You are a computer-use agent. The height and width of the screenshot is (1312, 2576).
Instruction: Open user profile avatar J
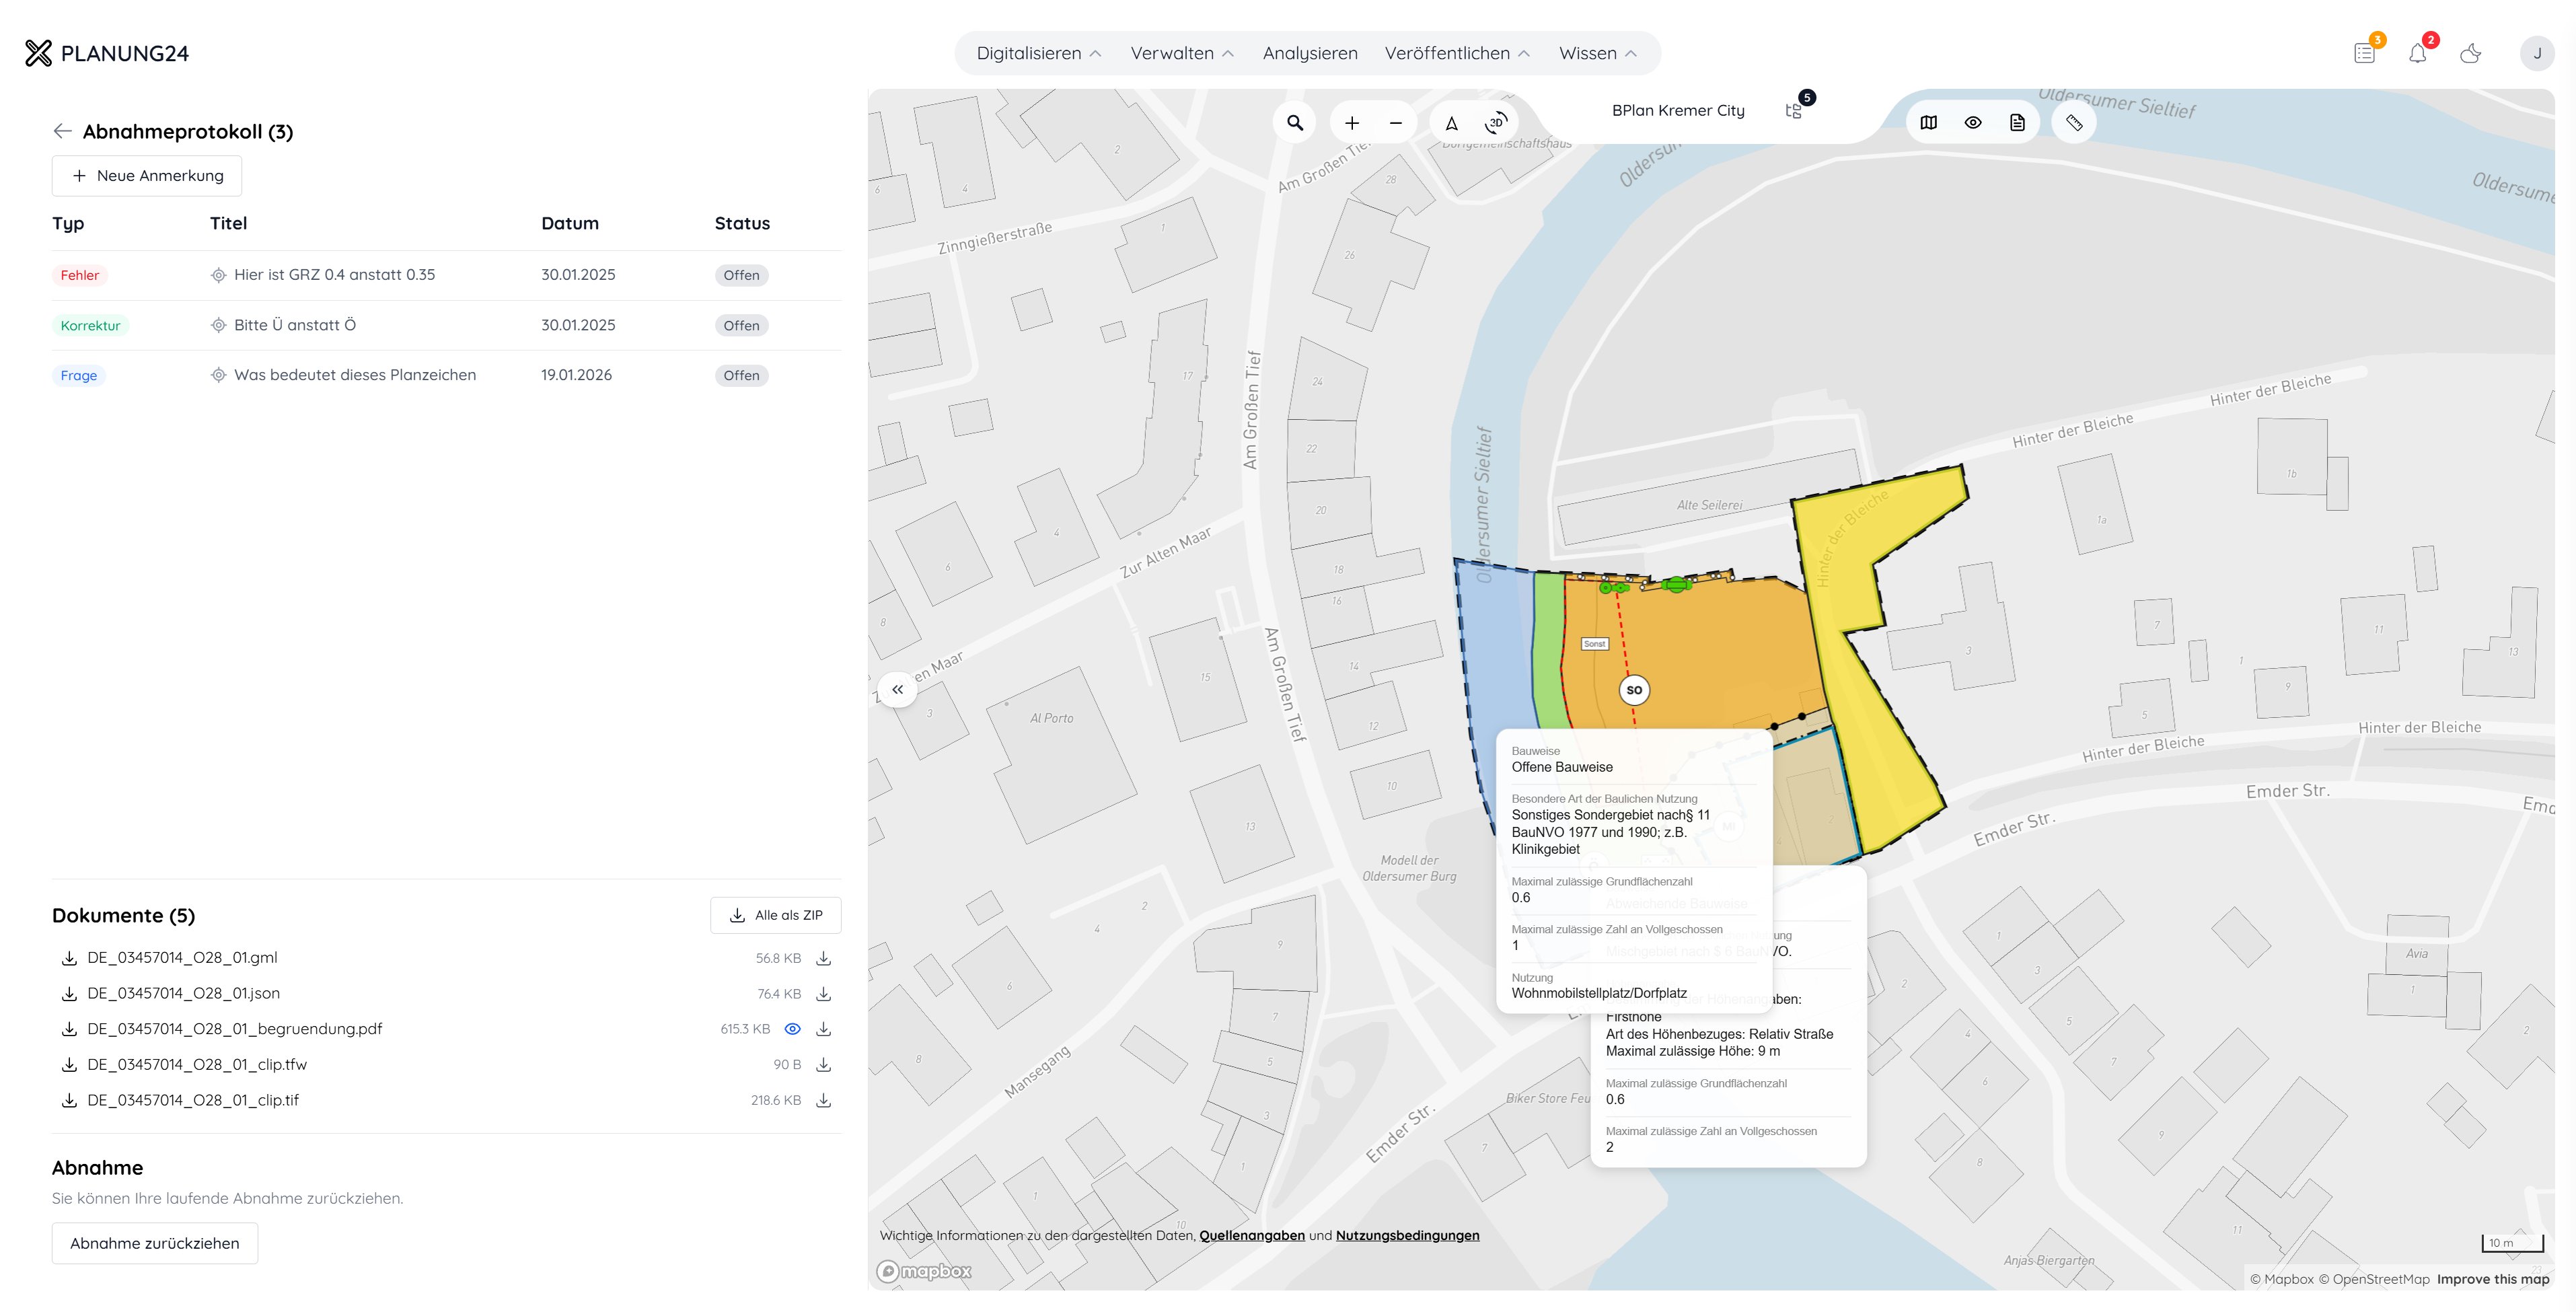pyautogui.click(x=2537, y=53)
